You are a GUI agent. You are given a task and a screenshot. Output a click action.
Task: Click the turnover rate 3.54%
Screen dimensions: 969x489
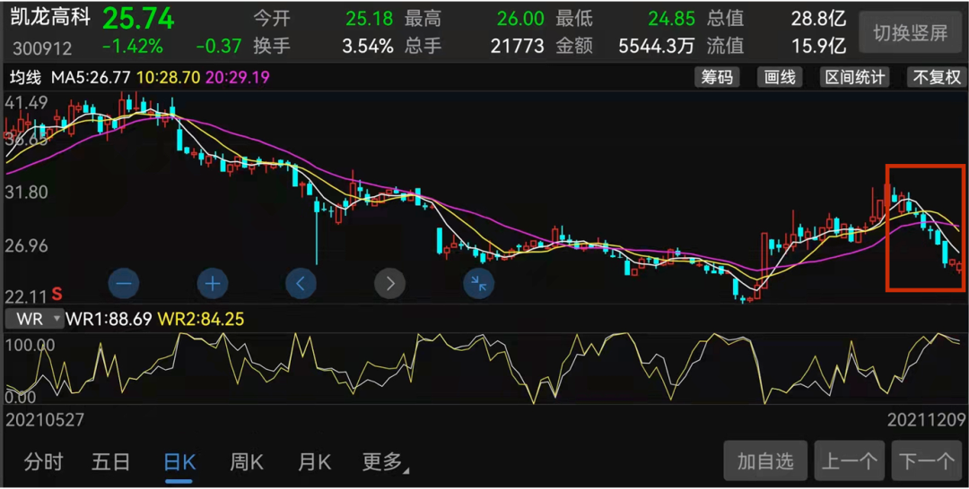368,46
